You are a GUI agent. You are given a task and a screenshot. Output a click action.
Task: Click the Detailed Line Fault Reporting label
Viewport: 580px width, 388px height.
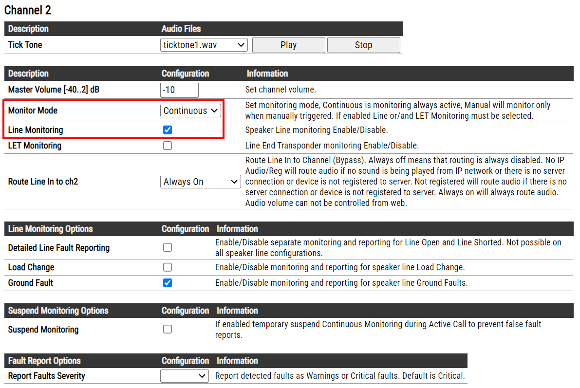pos(59,248)
